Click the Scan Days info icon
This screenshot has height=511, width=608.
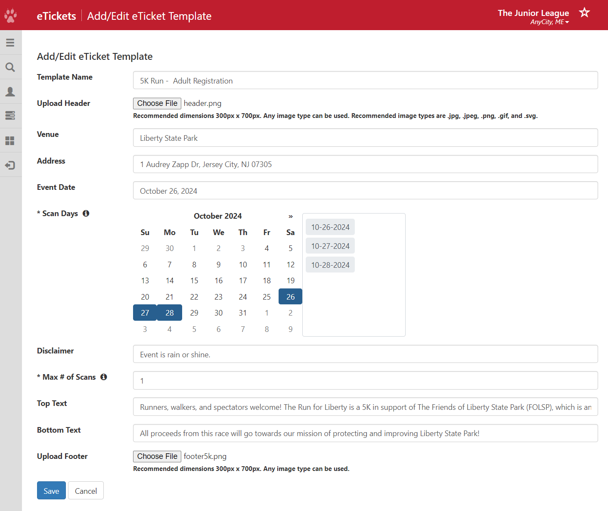[86, 213]
